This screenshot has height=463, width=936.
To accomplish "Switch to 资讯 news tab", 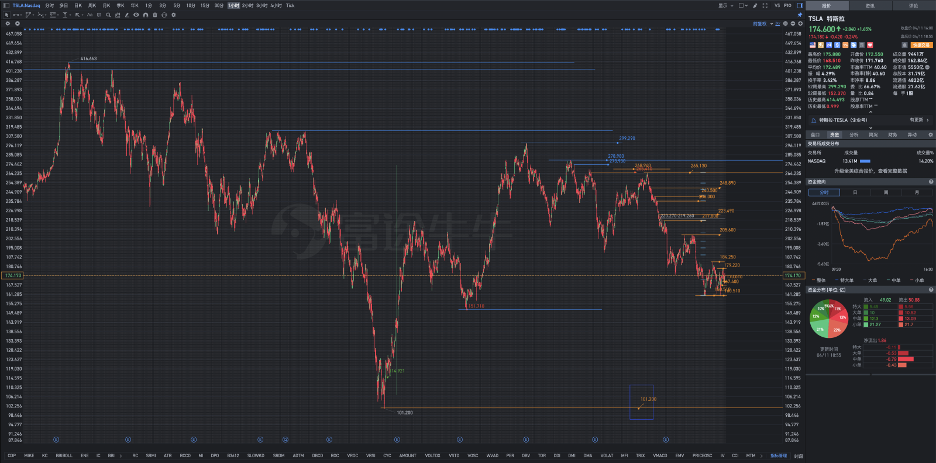I will pyautogui.click(x=870, y=6).
